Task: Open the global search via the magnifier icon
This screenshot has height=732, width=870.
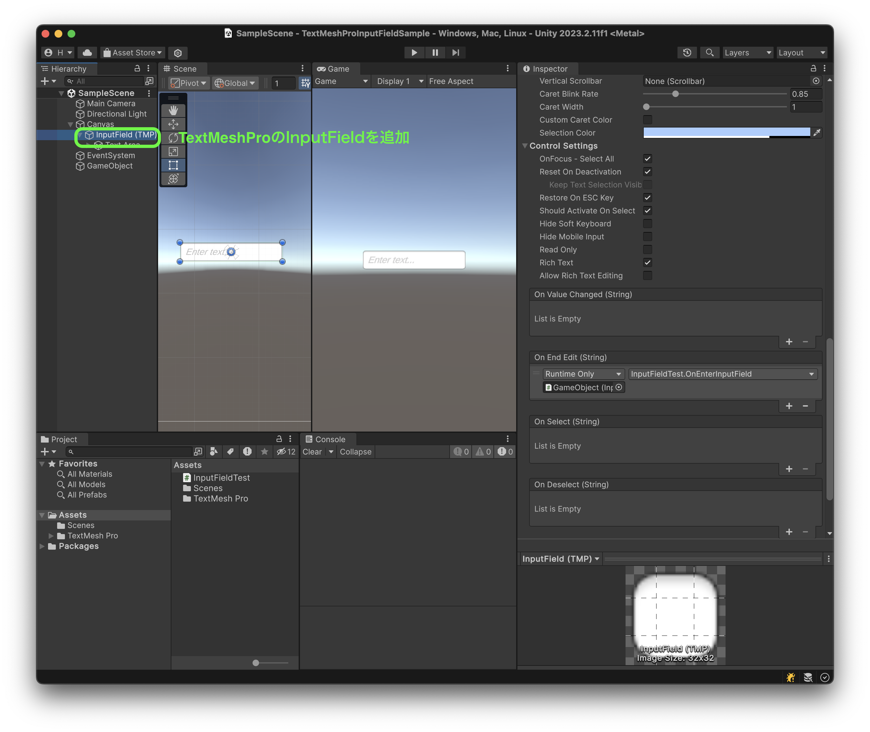Action: tap(709, 52)
